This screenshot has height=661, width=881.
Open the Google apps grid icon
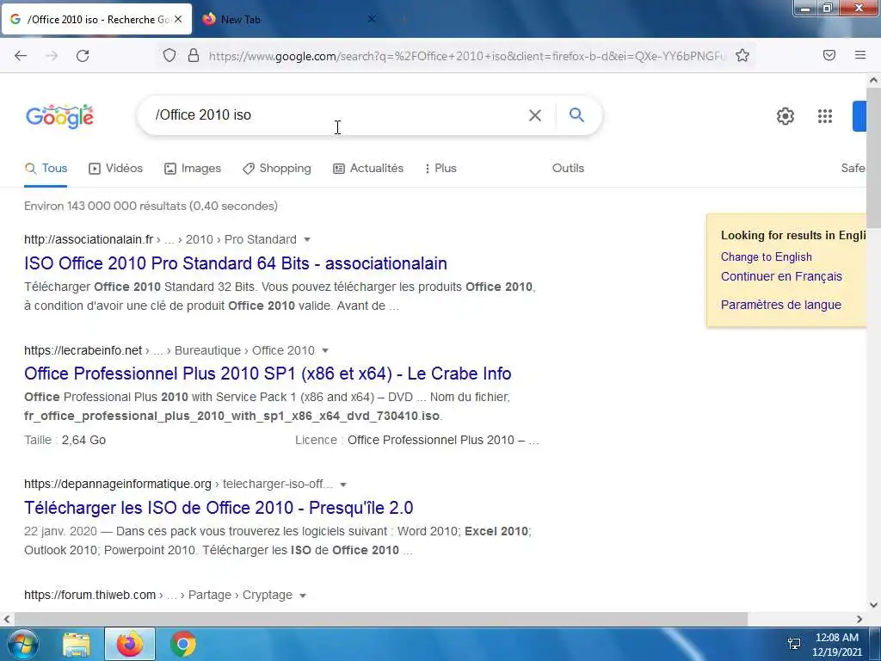pos(824,116)
